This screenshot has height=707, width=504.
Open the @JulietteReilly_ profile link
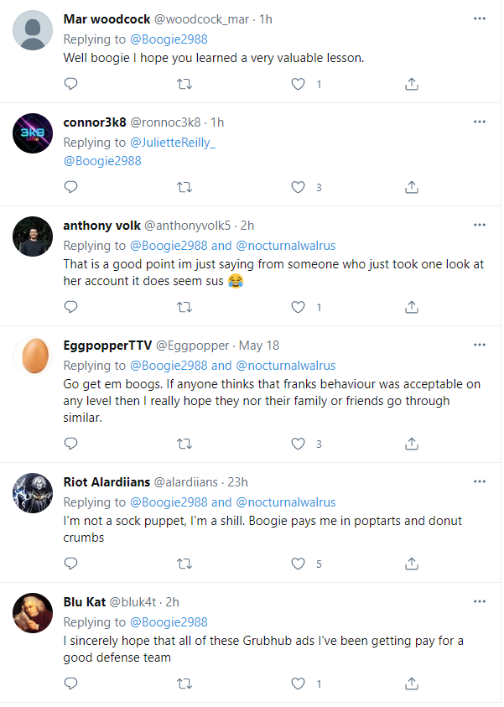173,143
